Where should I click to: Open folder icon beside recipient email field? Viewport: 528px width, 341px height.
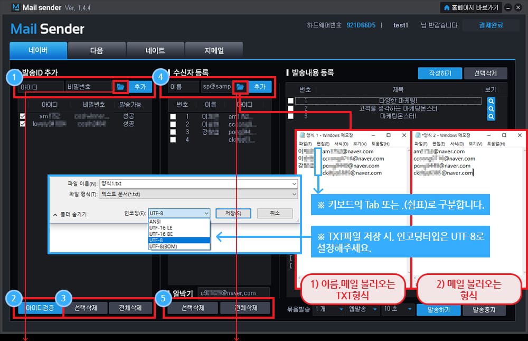(x=240, y=87)
